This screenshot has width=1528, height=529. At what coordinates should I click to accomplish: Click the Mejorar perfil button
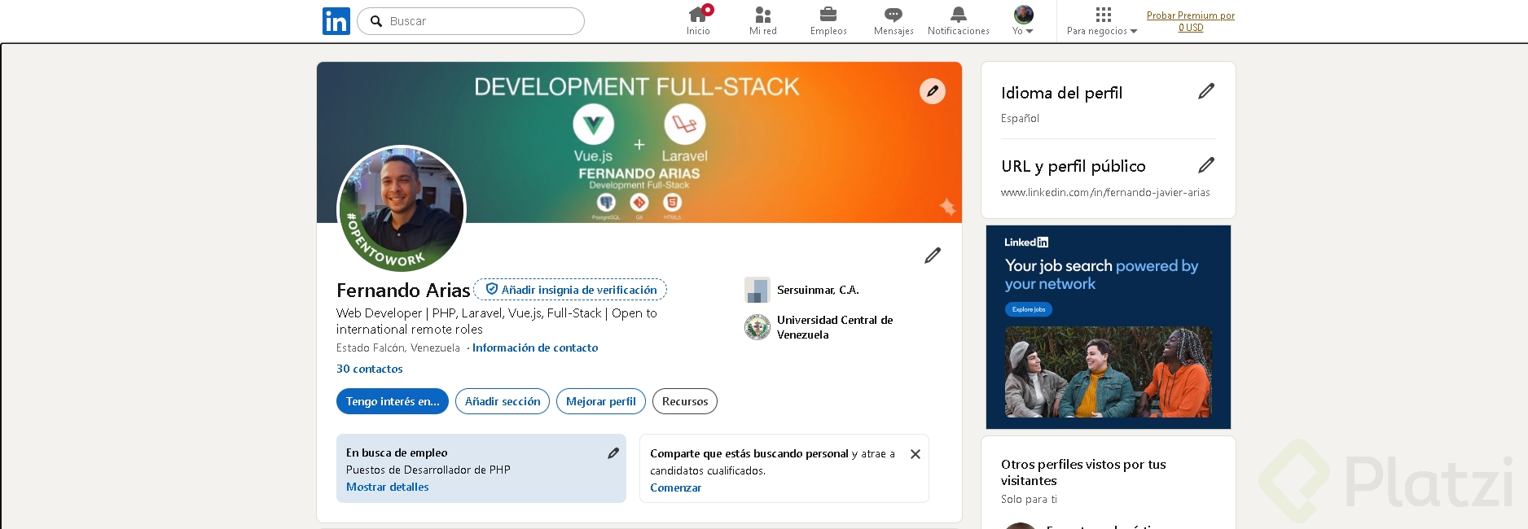point(601,401)
